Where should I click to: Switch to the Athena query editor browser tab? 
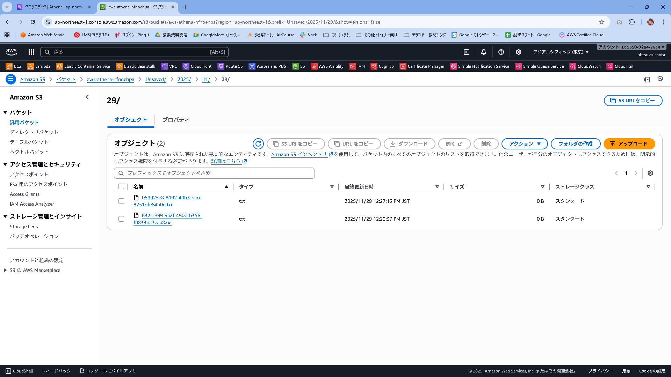(54, 7)
